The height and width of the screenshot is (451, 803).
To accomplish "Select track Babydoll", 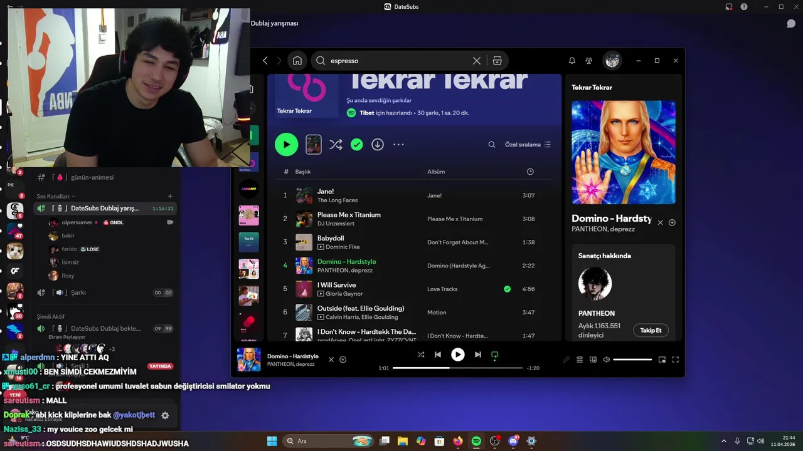I will pos(415,242).
